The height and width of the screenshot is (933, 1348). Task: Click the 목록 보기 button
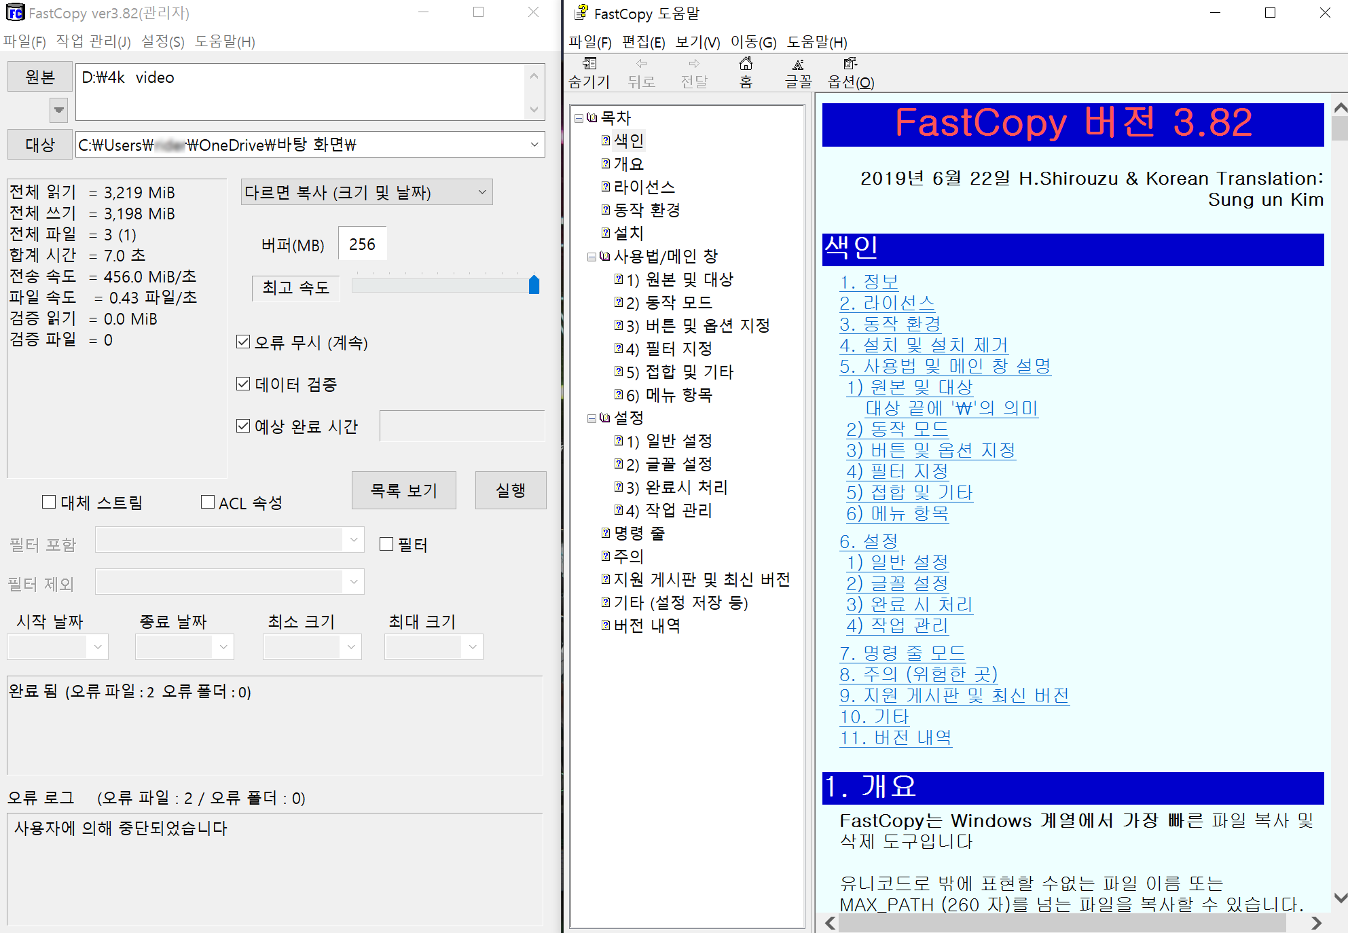pos(403,490)
